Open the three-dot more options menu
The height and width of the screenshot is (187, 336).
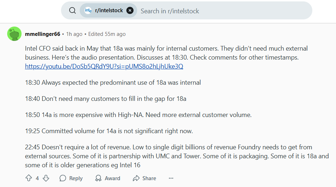click(171, 178)
